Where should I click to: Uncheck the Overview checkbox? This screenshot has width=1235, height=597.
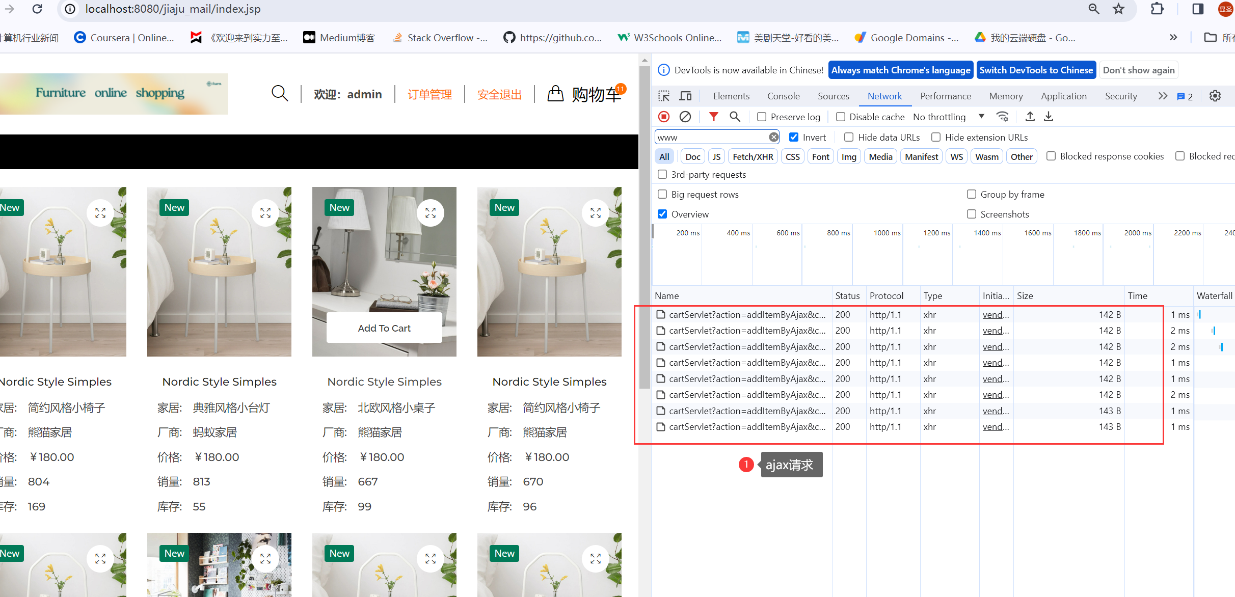(x=662, y=214)
